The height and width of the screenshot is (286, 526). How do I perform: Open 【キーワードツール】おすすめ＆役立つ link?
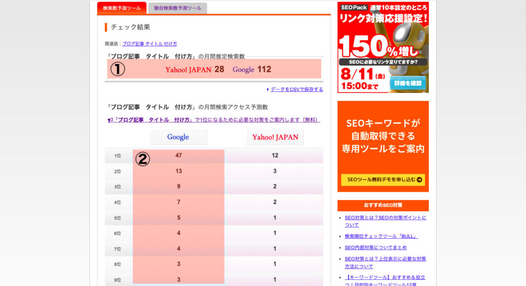(x=385, y=281)
